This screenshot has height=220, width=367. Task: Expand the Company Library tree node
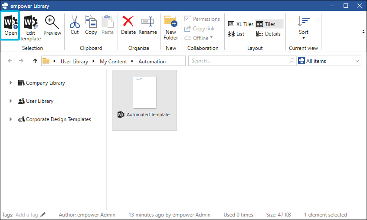(x=10, y=82)
